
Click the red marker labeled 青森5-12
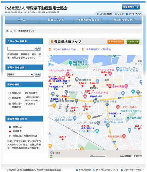tap(89, 93)
